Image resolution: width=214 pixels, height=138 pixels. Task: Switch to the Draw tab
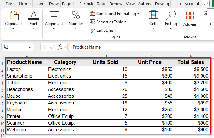click(x=54, y=4)
